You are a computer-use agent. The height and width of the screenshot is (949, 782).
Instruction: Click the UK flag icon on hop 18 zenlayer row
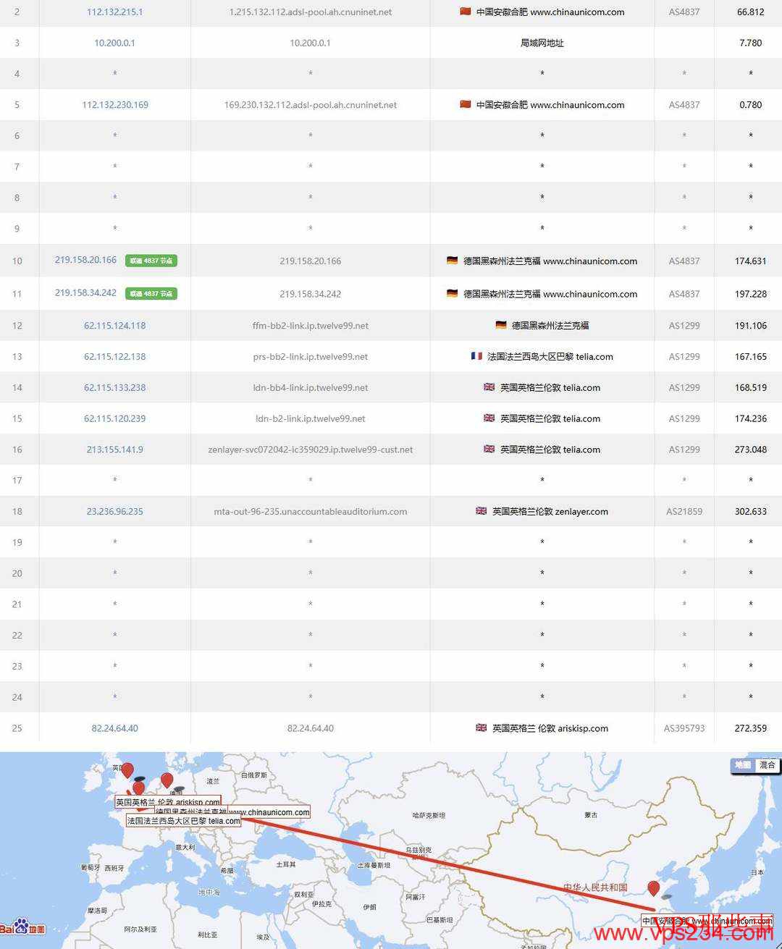coord(481,511)
